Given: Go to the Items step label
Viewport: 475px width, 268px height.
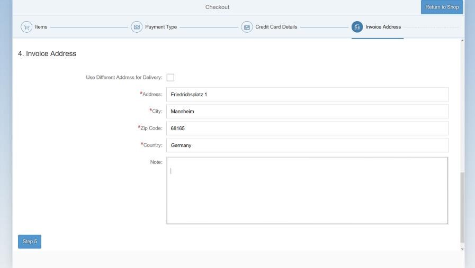Looking at the screenshot, I should click(x=41, y=27).
